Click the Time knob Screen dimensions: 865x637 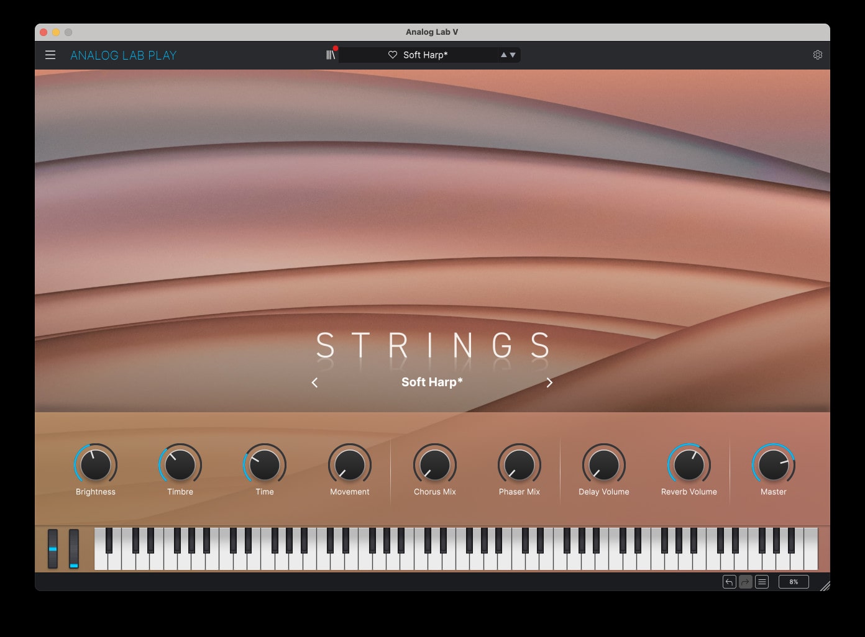265,464
